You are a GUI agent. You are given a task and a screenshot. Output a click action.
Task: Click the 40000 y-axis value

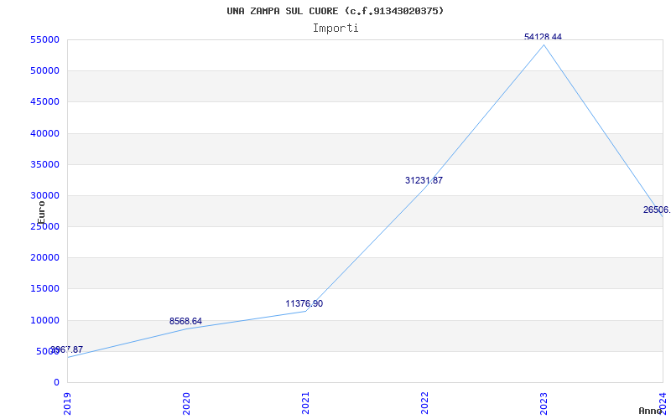[44, 133]
